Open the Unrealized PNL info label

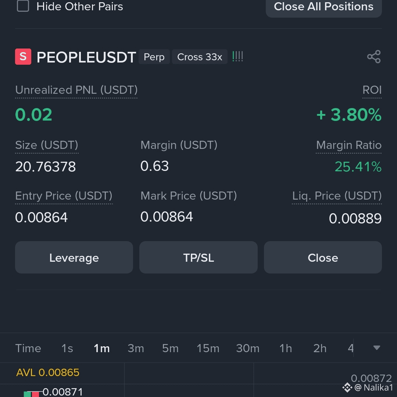(x=76, y=90)
